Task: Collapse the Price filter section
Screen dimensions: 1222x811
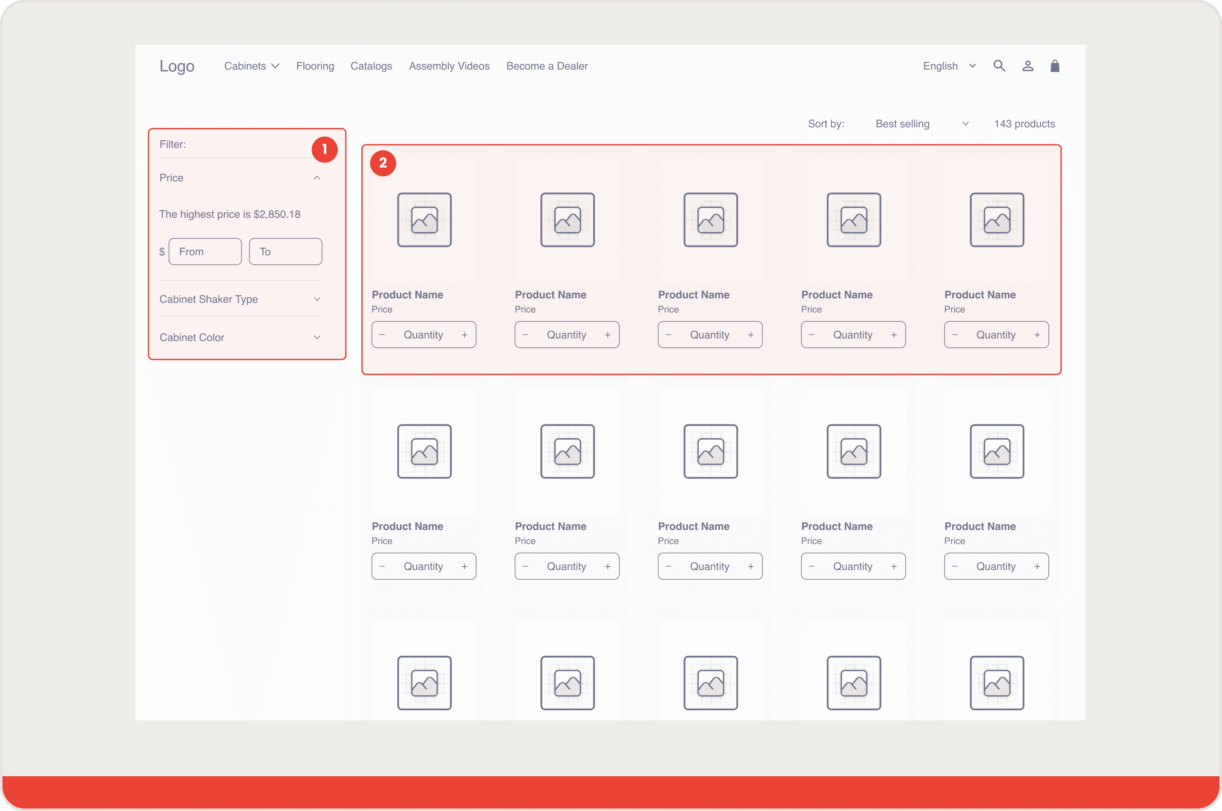Action: [317, 178]
